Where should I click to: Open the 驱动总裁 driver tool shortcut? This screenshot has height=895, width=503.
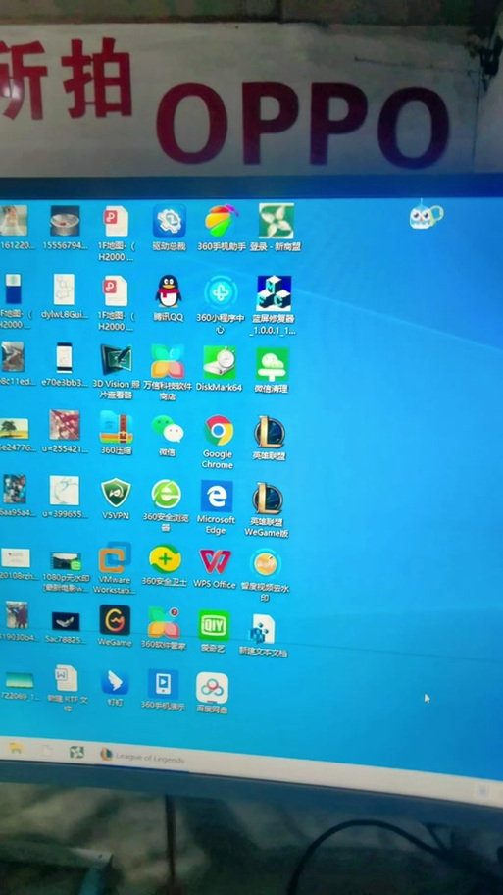tap(169, 229)
